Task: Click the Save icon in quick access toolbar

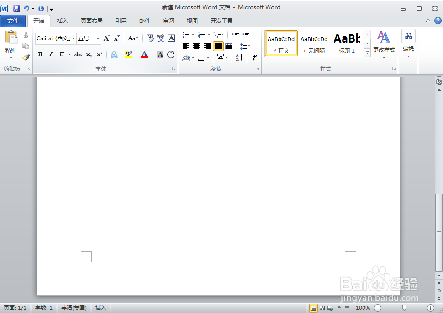Action: tap(16, 9)
